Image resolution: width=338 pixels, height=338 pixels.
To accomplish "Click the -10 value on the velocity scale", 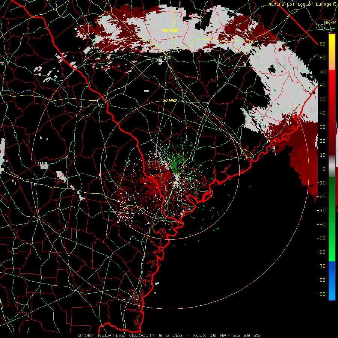I will click(321, 183).
